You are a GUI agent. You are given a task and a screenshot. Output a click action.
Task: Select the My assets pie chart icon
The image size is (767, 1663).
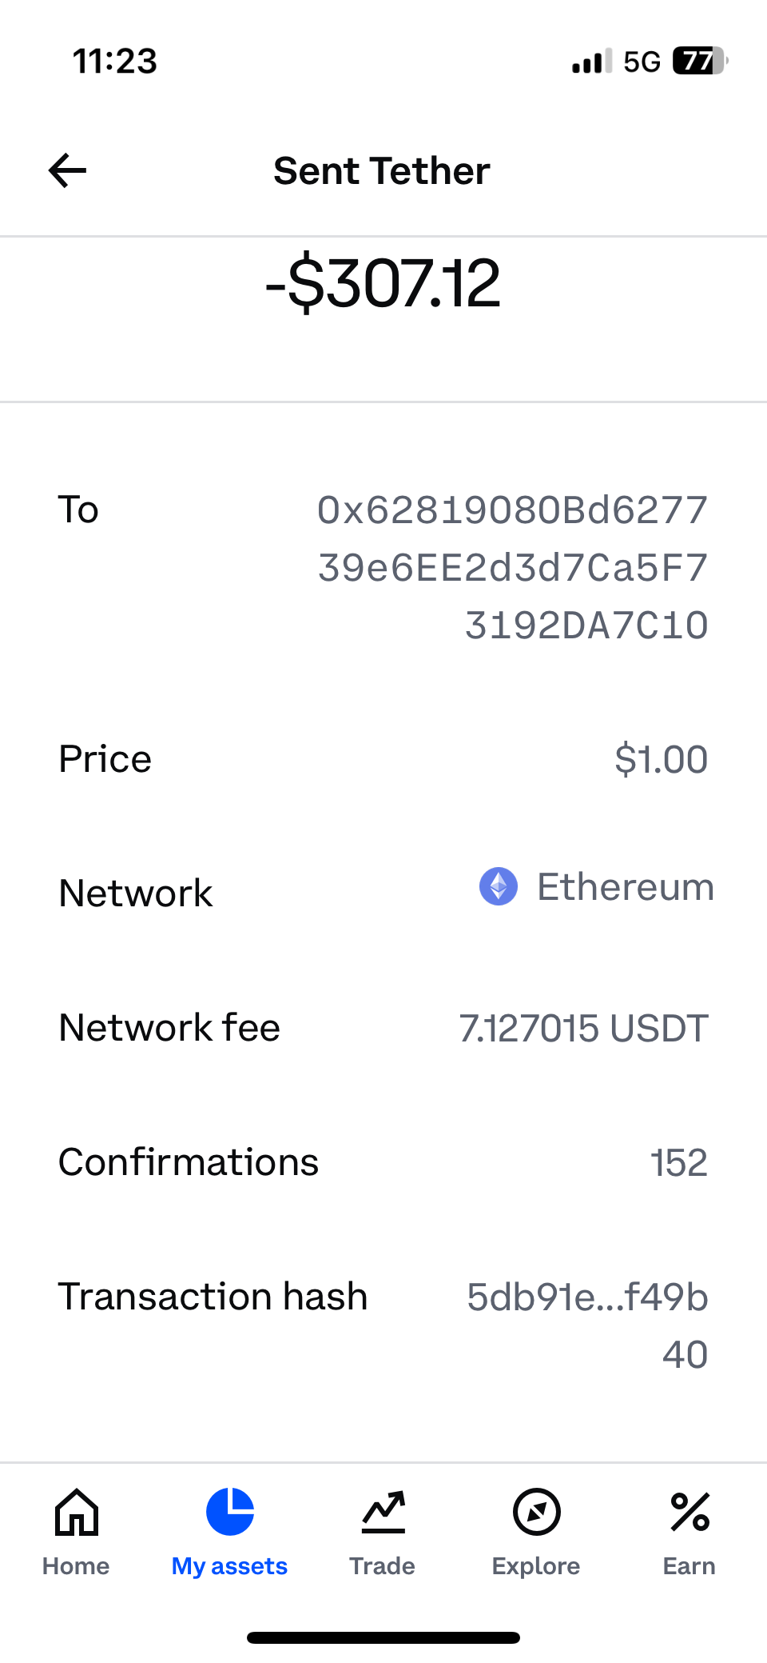[x=230, y=1512]
